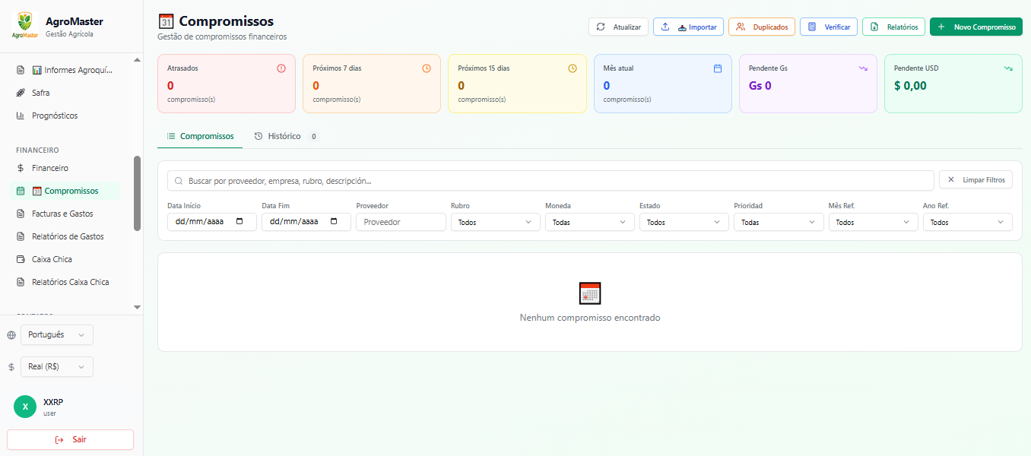Click the AgroMaster logo icon
The image size is (1031, 456).
(x=25, y=24)
